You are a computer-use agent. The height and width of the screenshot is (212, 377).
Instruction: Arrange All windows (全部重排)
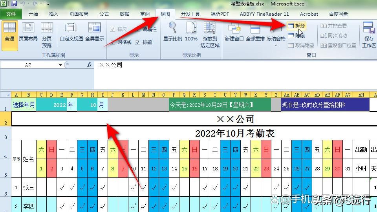pyautogui.click(x=255, y=32)
